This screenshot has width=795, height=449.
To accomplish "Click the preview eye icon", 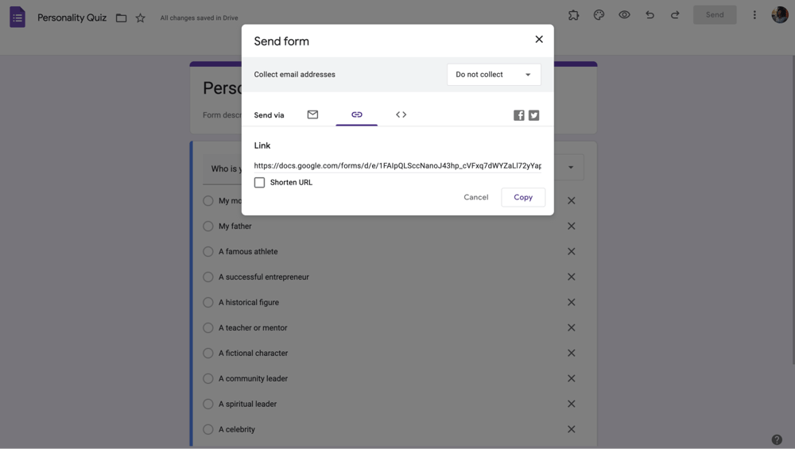I will point(624,15).
